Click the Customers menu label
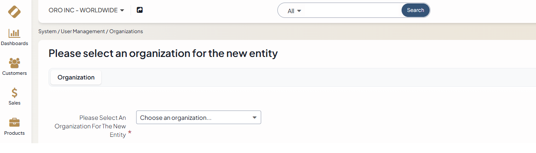 tap(14, 73)
